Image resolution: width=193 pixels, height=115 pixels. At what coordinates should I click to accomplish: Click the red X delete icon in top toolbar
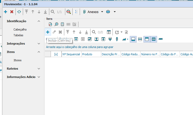12,12
